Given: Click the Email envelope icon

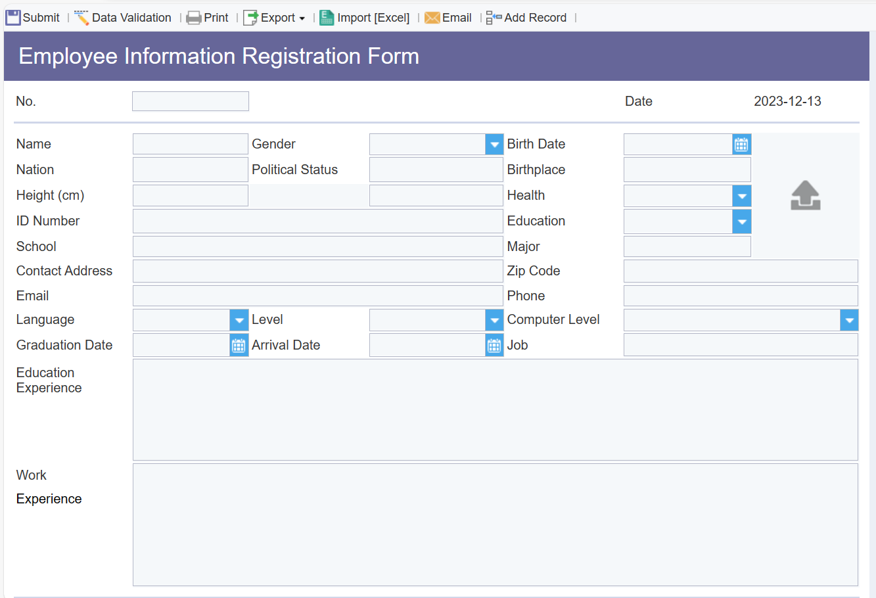Looking at the screenshot, I should pyautogui.click(x=433, y=17).
